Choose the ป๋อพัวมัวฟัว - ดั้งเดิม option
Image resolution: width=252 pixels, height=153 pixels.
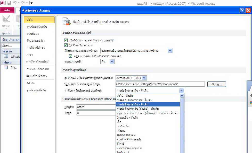click(148, 113)
